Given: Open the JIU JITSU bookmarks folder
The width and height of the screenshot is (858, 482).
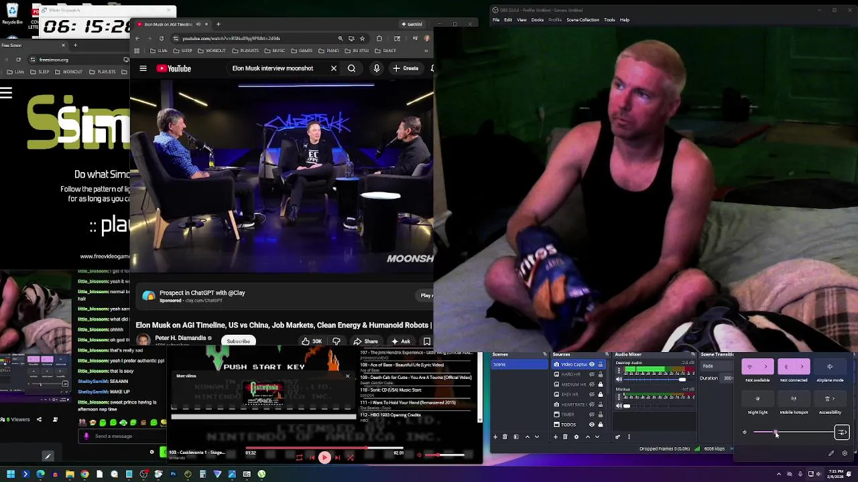Looking at the screenshot, I should (358, 51).
